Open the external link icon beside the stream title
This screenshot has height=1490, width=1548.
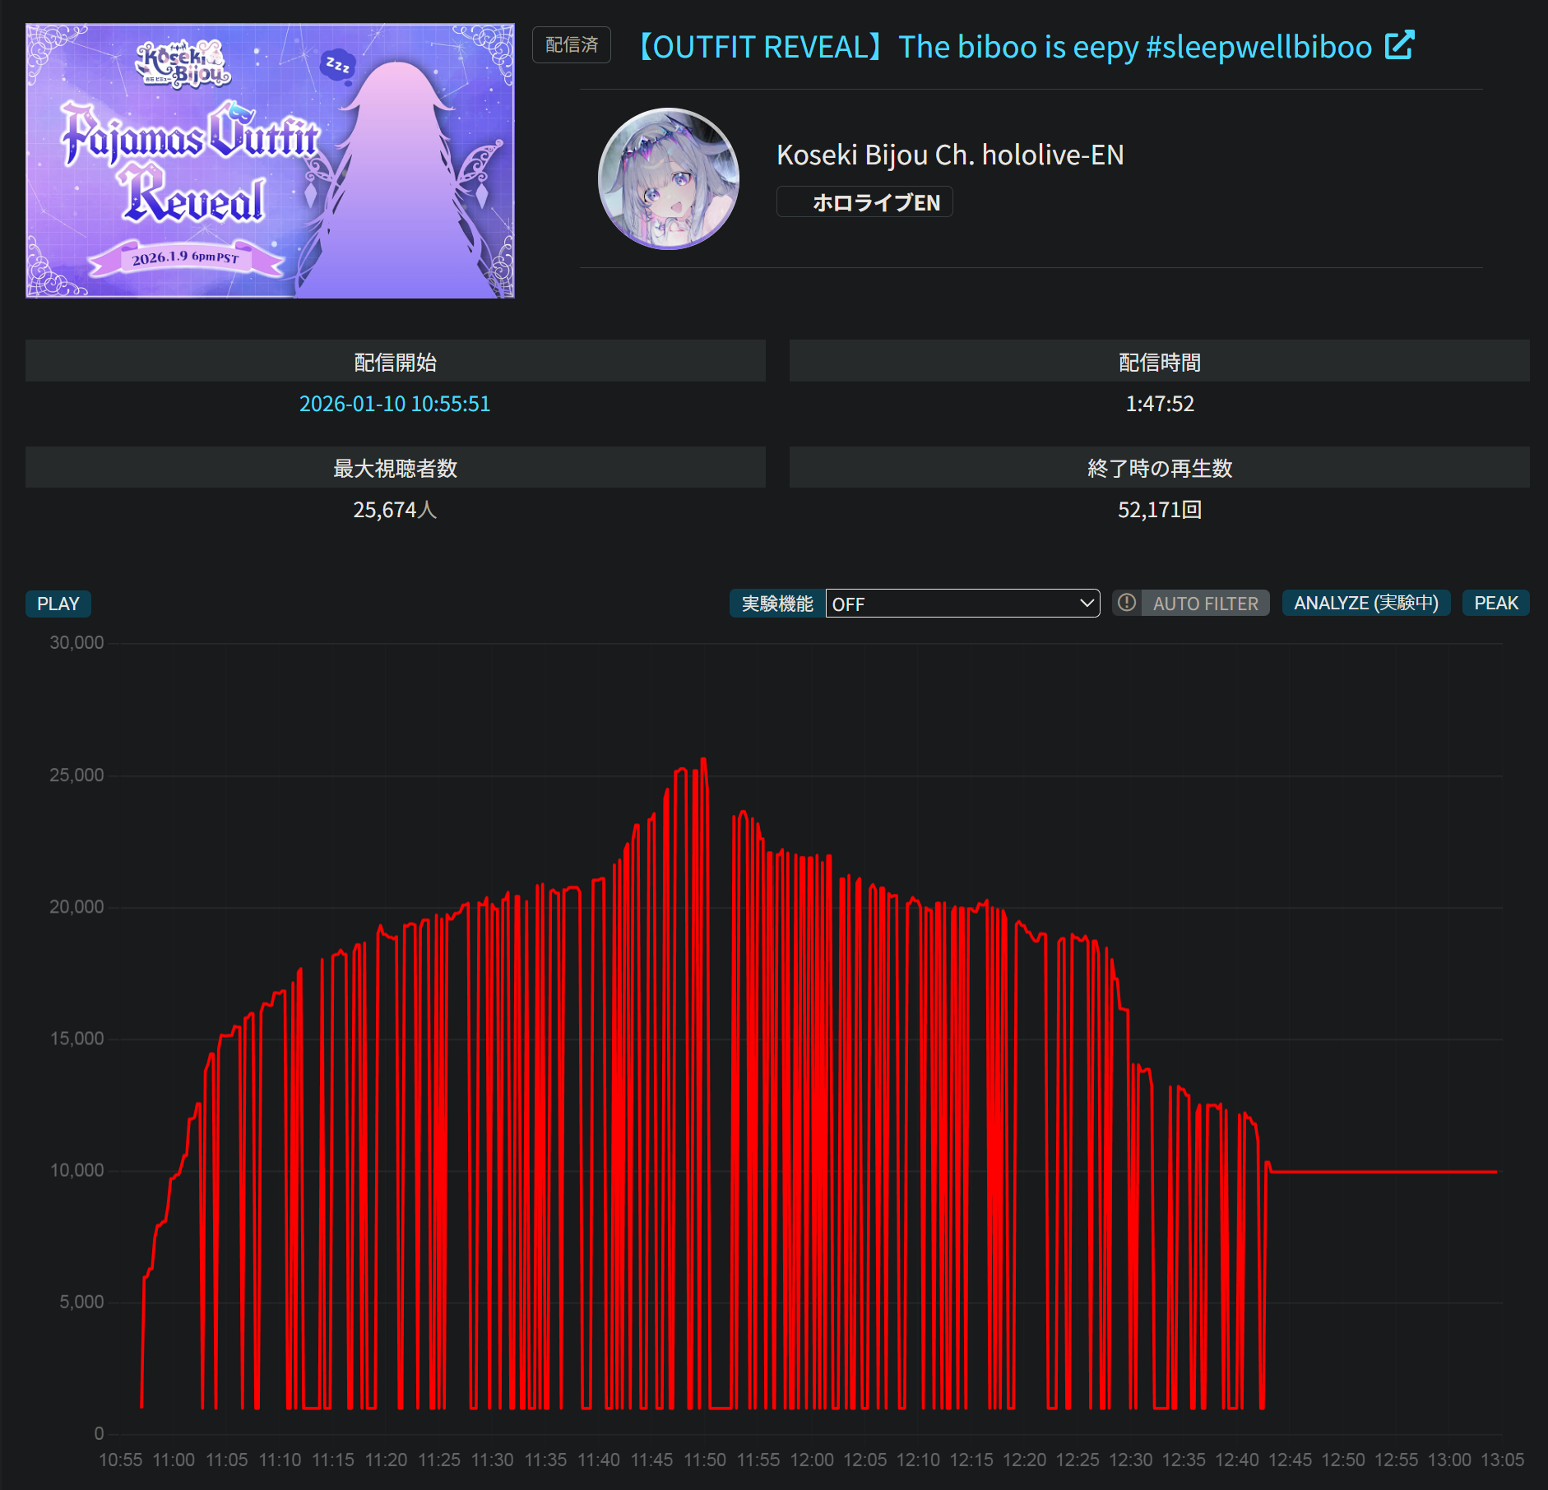point(1399,45)
